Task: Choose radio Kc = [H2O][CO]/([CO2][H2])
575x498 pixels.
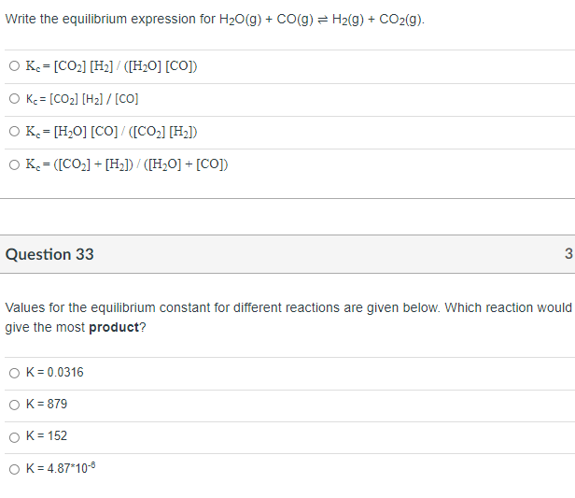Action: [x=14, y=132]
